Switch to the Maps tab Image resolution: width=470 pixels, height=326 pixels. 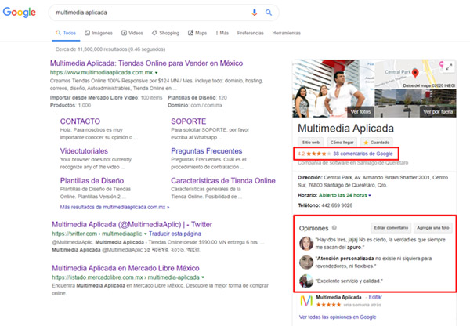[198, 34]
